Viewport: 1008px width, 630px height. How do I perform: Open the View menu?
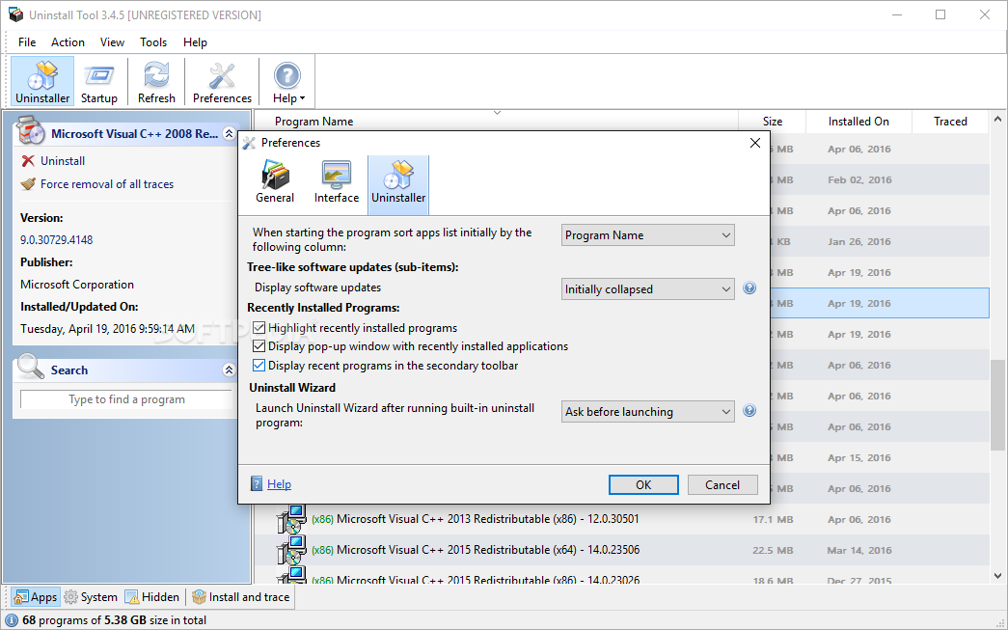click(112, 42)
